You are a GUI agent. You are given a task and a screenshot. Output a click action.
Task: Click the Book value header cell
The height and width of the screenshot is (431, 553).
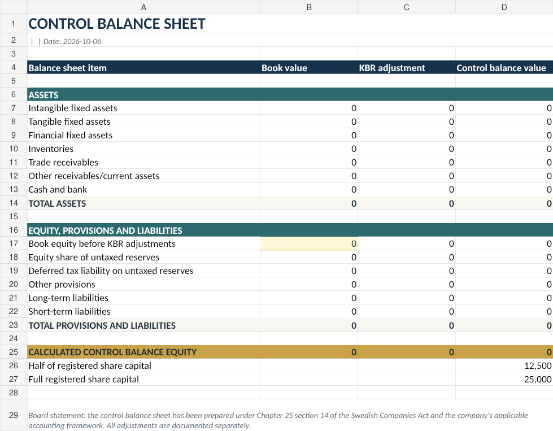309,68
